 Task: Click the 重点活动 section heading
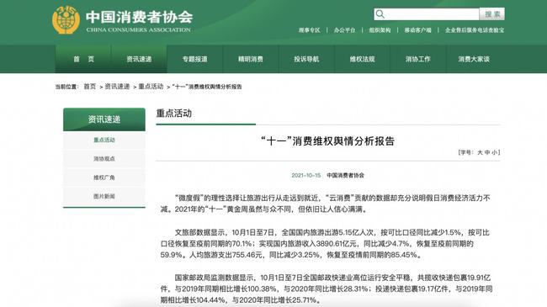173,113
